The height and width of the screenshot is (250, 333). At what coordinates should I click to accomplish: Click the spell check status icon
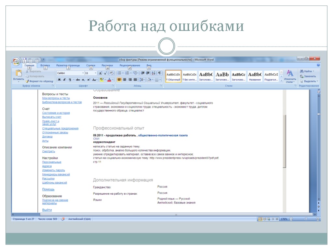(63, 219)
